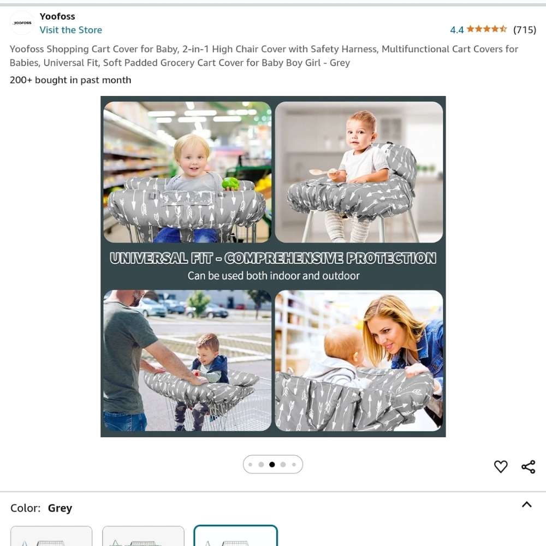This screenshot has width=546, height=546.
Task: Open the main product image
Action: coord(273,266)
